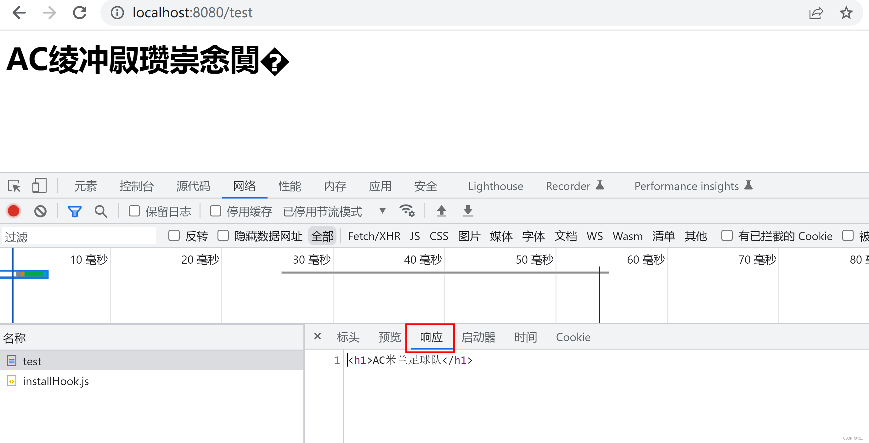
Task: Enable the 停用缓存 checkbox
Action: (215, 211)
